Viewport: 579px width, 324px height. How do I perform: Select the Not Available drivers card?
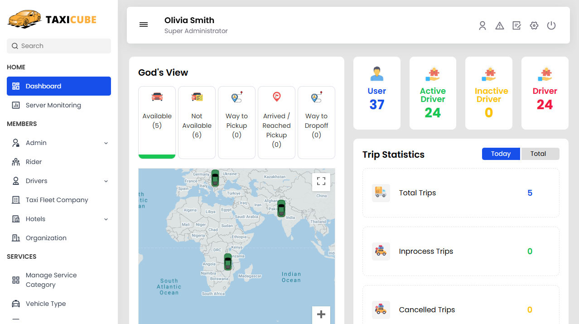coord(197,122)
